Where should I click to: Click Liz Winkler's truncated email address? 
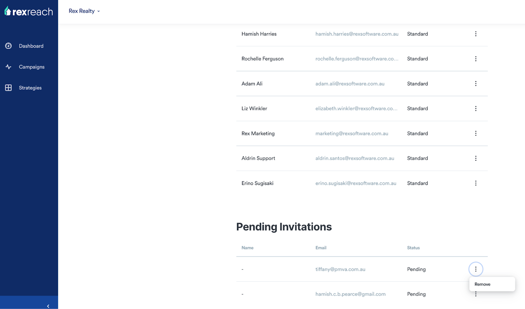(356, 108)
